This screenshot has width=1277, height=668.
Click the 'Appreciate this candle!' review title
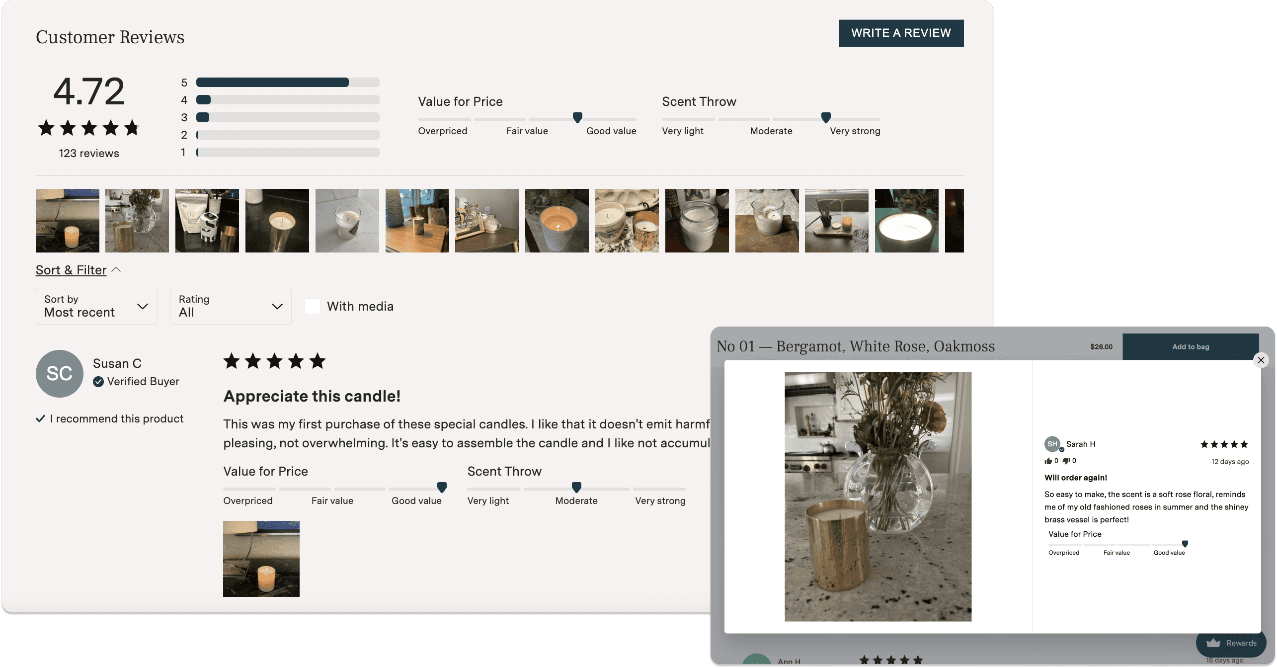312,396
